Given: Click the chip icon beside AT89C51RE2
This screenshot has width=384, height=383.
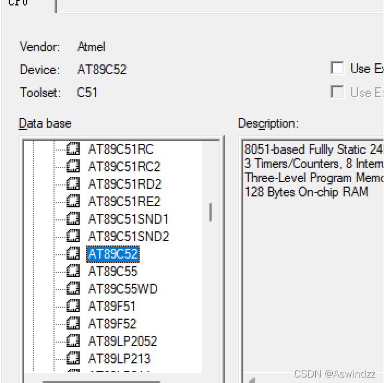Looking at the screenshot, I should [73, 201].
